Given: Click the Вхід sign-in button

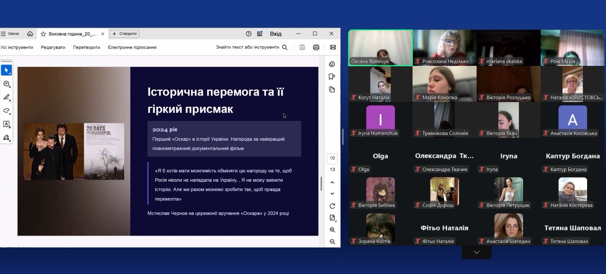Looking at the screenshot, I should [275, 34].
